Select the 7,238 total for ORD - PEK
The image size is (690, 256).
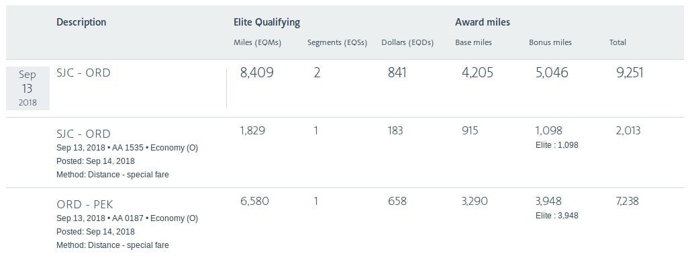tap(627, 202)
